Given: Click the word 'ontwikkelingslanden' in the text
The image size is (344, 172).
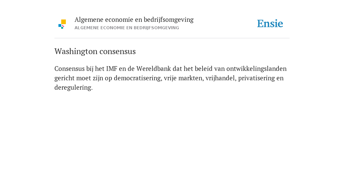Looking at the screenshot, I should pyautogui.click(x=256, y=69).
